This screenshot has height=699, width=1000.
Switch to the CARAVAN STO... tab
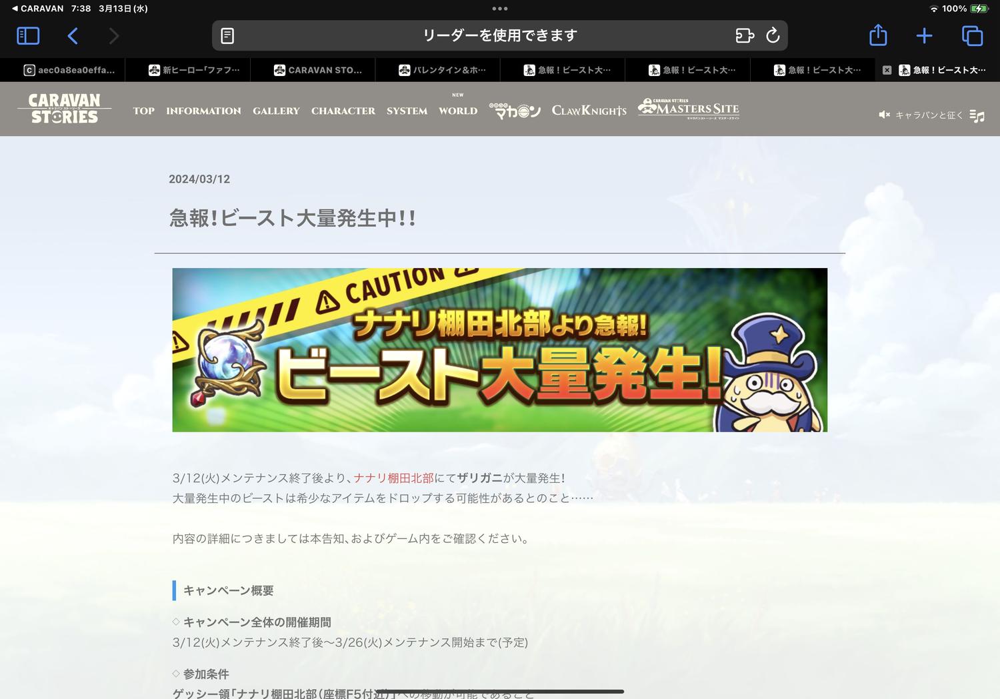point(318,70)
